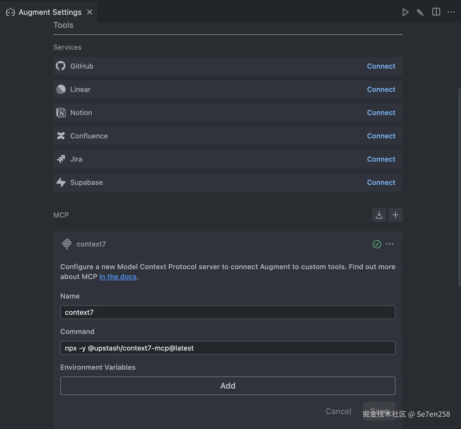Open the editor more actions ellipsis

[451, 12]
